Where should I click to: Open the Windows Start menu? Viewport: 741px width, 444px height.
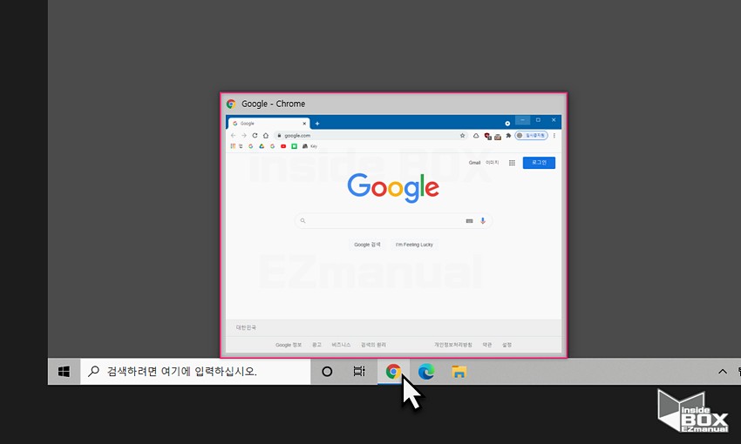tap(64, 372)
